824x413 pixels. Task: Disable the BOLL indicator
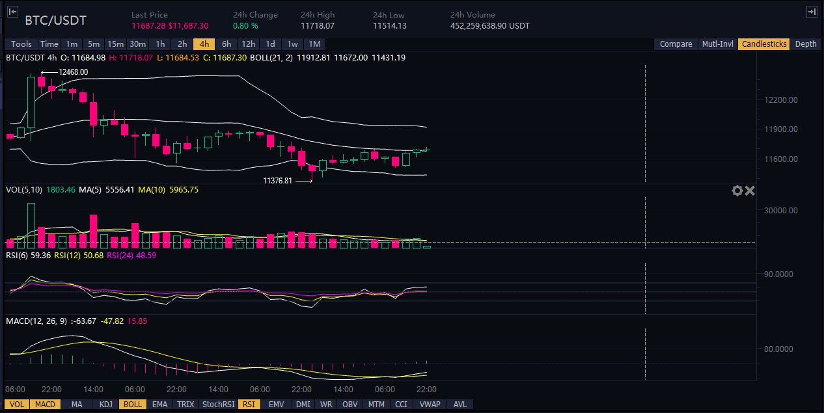coord(133,405)
